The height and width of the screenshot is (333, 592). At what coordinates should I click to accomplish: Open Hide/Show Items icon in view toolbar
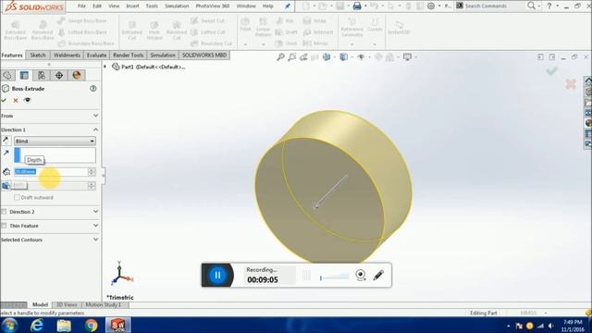pyautogui.click(x=362, y=57)
